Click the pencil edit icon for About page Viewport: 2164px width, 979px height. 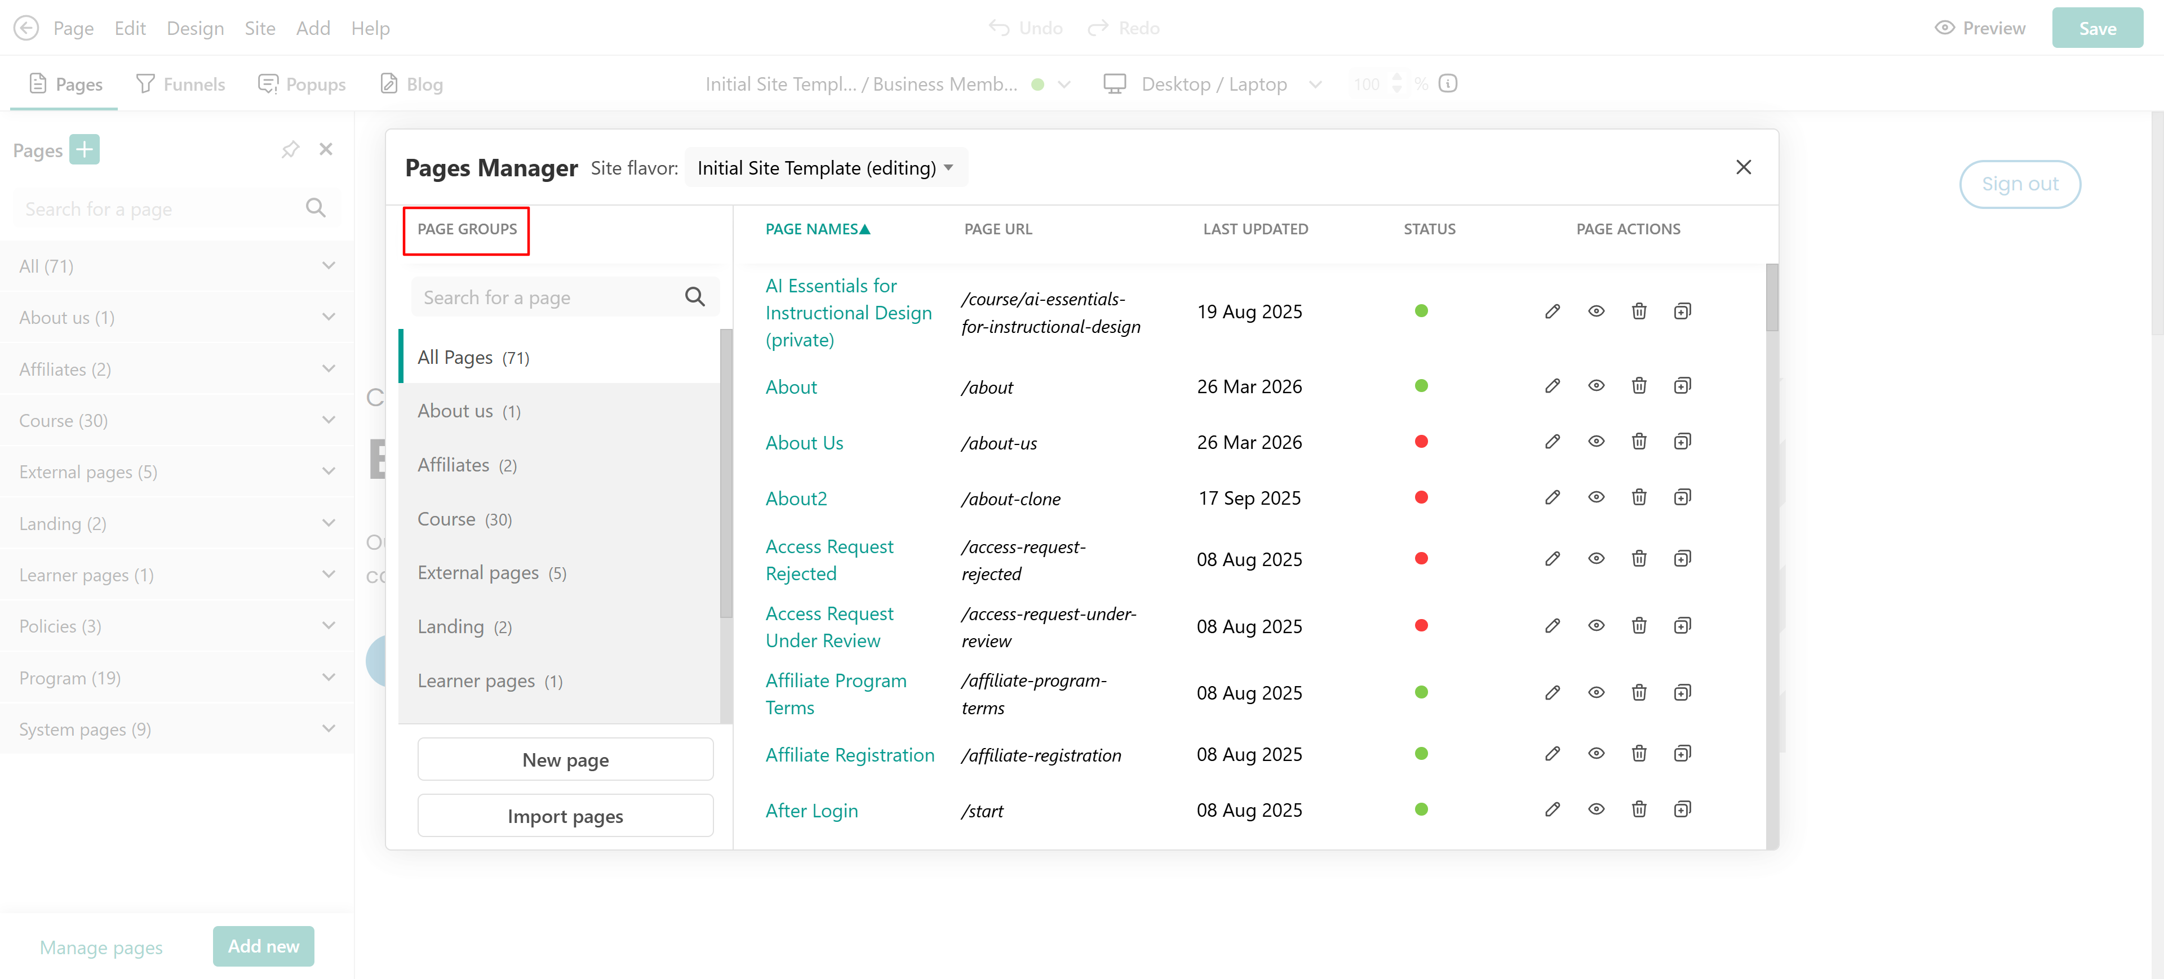coord(1551,386)
